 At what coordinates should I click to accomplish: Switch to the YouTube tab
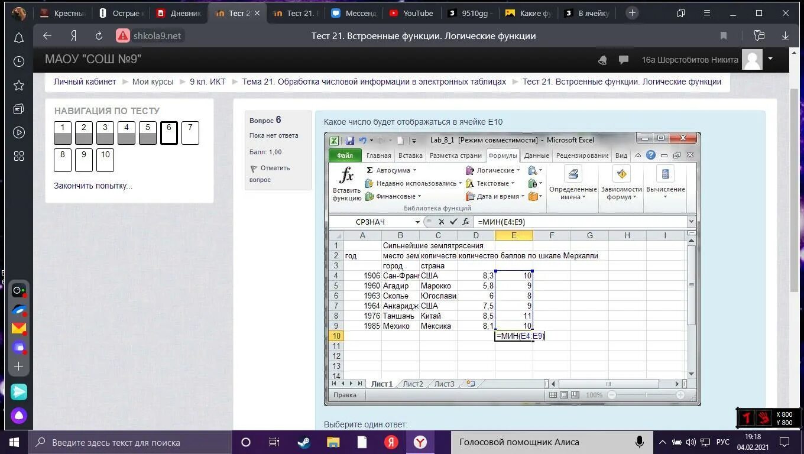pyautogui.click(x=412, y=13)
